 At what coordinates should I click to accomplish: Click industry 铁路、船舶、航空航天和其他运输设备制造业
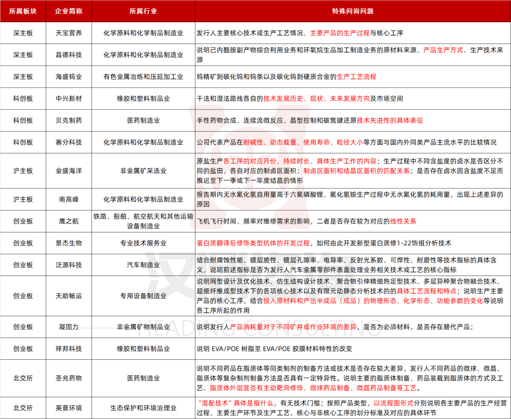pos(143,221)
